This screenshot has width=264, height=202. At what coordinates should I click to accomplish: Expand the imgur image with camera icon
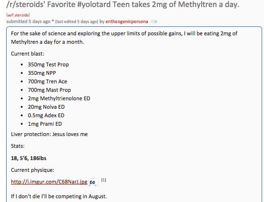pos(94,183)
